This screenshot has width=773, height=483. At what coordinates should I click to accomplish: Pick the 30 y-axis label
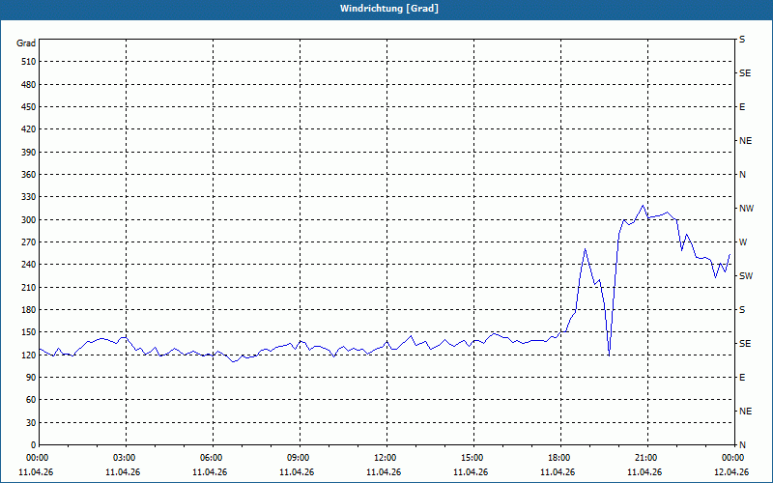[x=31, y=423]
